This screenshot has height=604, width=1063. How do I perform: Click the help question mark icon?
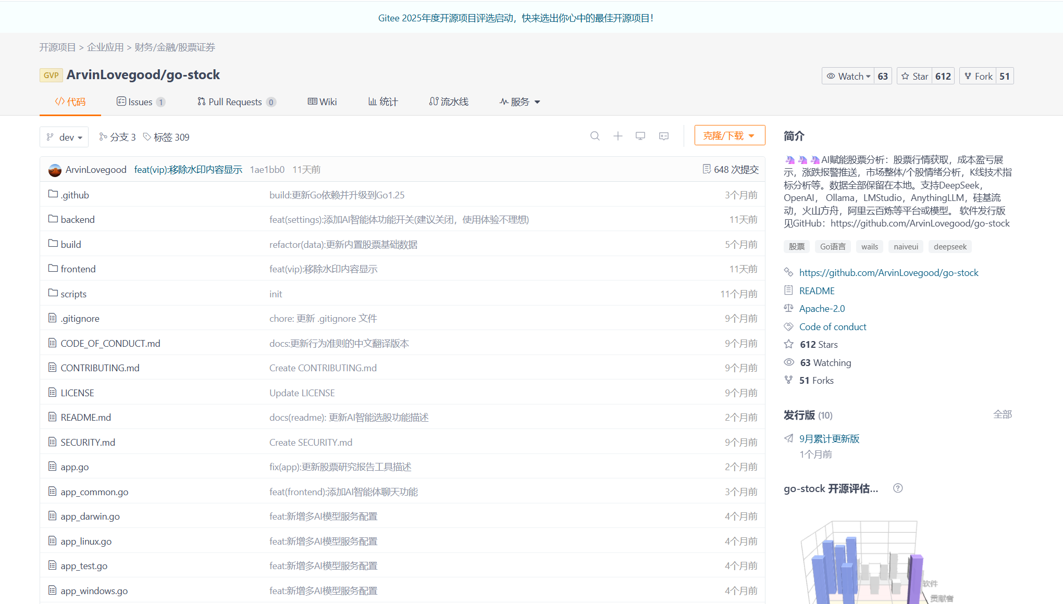(x=897, y=488)
